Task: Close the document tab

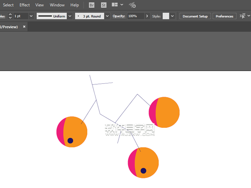Action: pos(24,27)
